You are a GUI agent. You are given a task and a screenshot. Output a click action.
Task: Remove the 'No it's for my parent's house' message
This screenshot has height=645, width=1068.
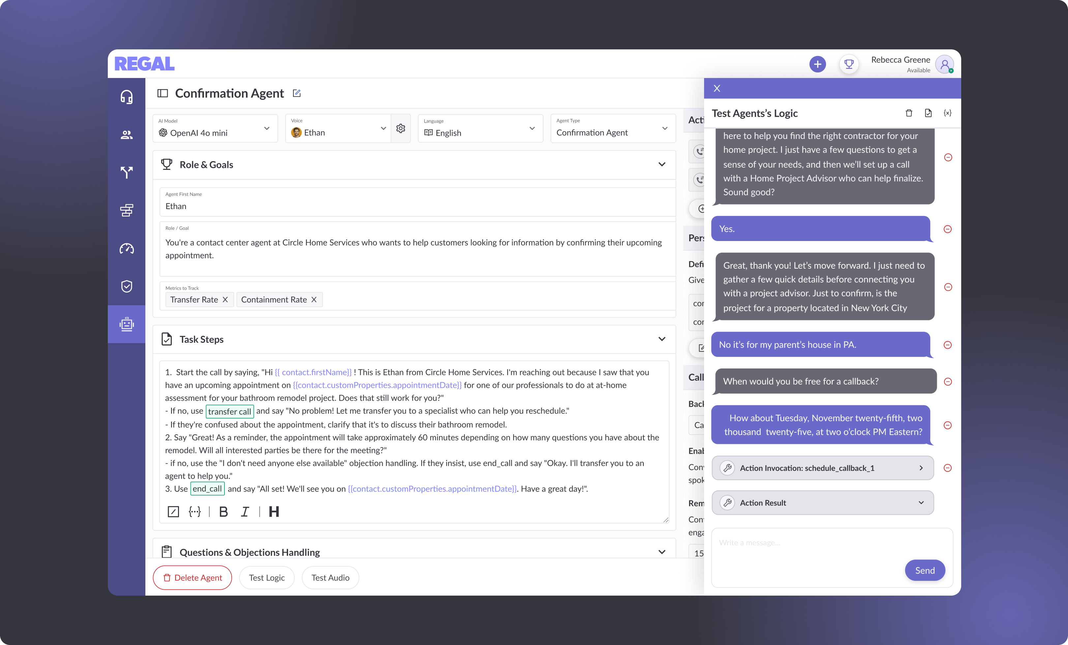(948, 345)
